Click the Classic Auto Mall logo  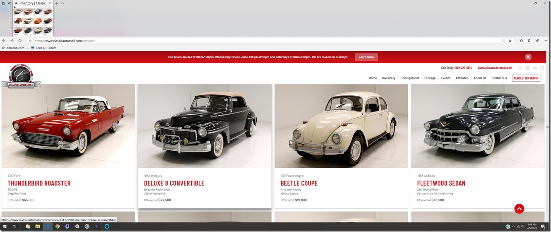coord(21,77)
